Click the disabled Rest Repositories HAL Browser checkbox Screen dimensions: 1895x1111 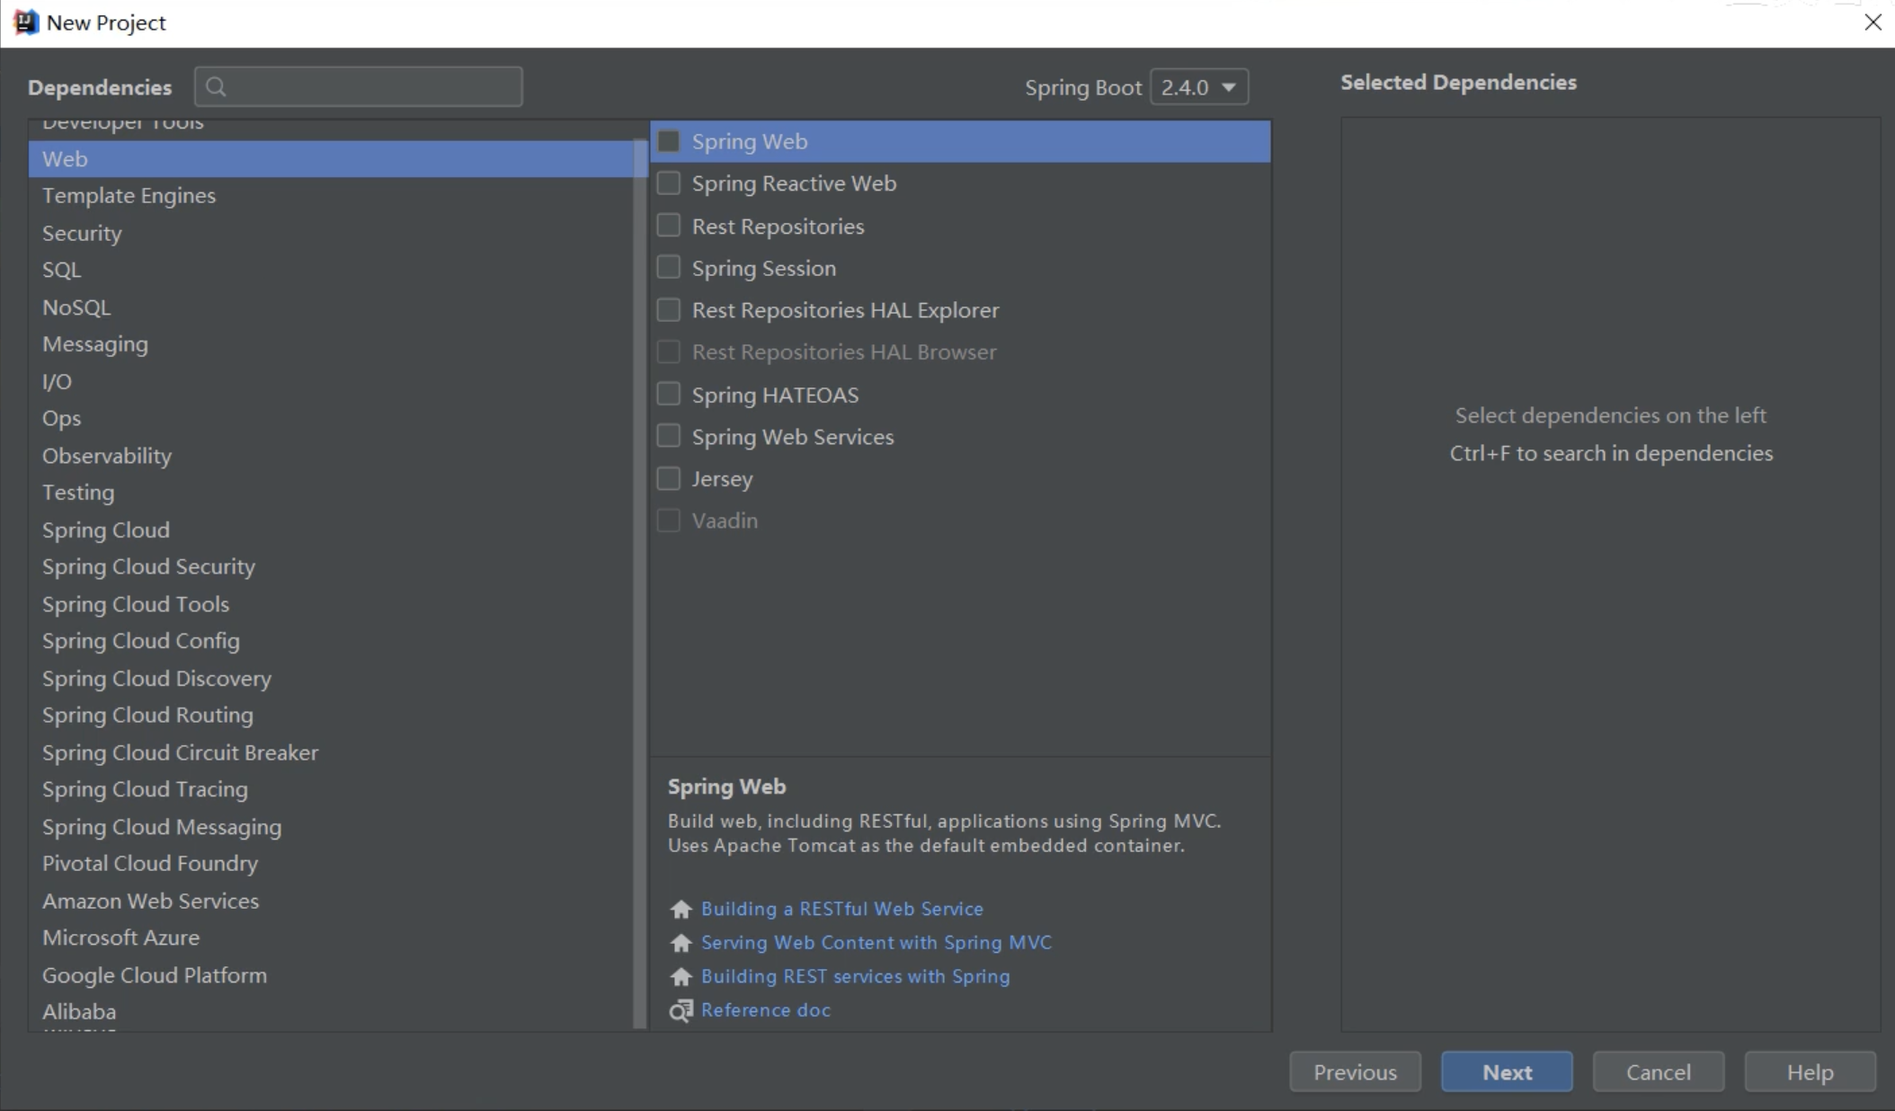pos(669,351)
